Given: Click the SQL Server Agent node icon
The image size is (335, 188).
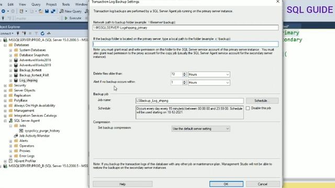Looking at the screenshot, I should [10, 121].
